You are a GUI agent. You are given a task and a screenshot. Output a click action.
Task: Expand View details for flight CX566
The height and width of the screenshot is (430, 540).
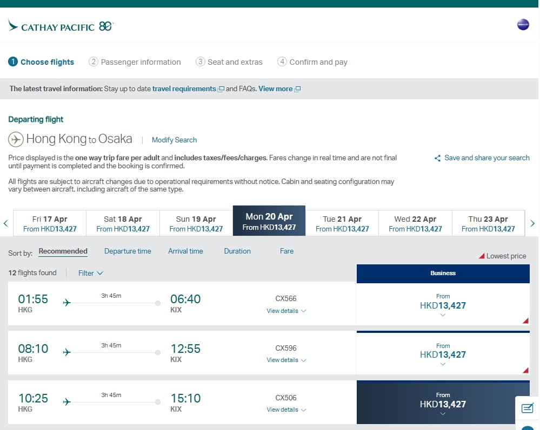click(286, 311)
